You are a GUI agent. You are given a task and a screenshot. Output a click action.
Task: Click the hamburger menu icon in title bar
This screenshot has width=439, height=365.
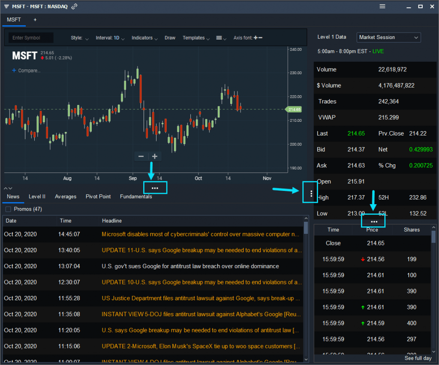382,6
